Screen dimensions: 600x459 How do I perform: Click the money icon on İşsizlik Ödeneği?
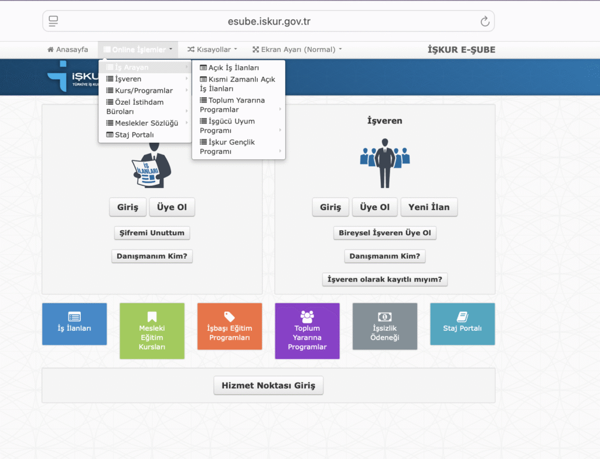tap(384, 317)
